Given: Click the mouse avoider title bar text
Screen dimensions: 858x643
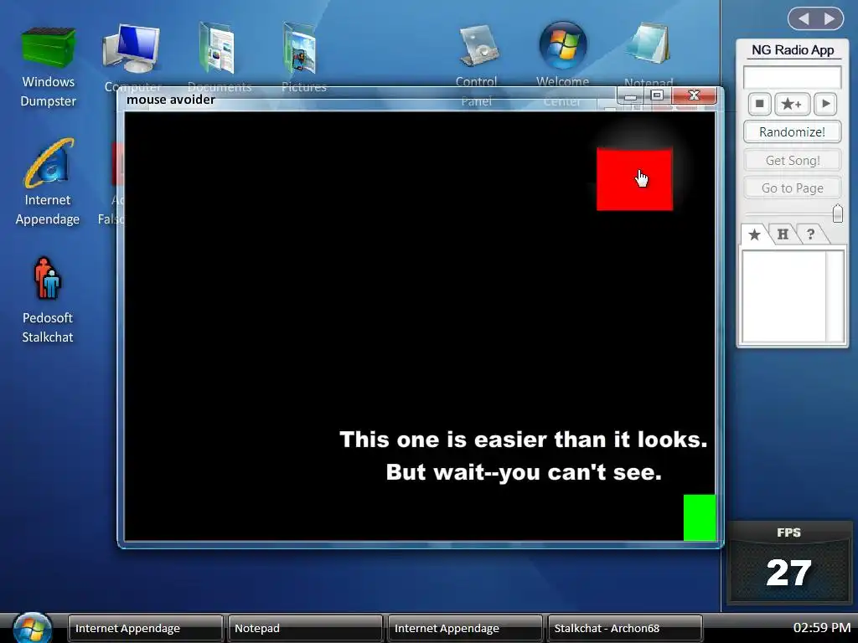Looking at the screenshot, I should point(171,100).
